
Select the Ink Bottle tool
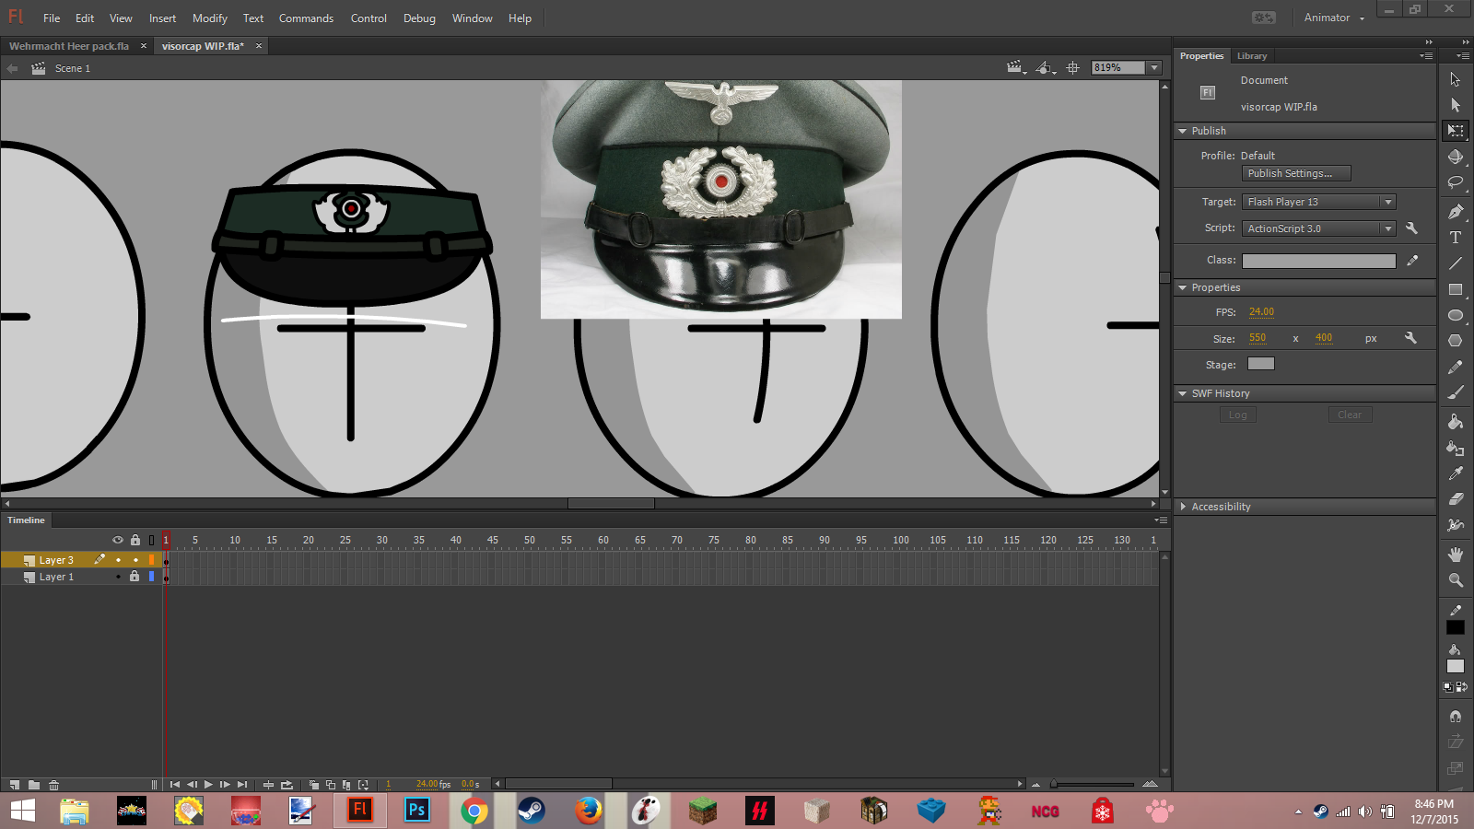coord(1456,448)
